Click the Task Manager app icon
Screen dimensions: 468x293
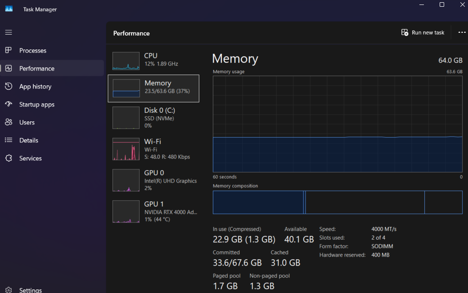[9, 9]
